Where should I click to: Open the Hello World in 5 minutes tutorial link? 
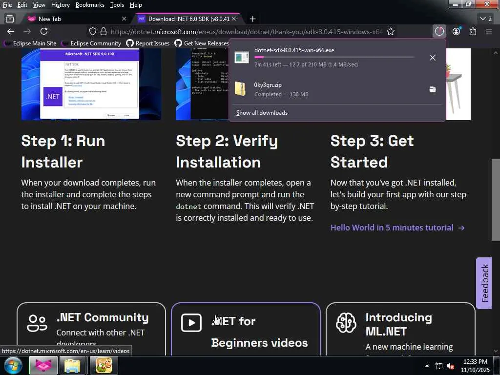(x=397, y=228)
